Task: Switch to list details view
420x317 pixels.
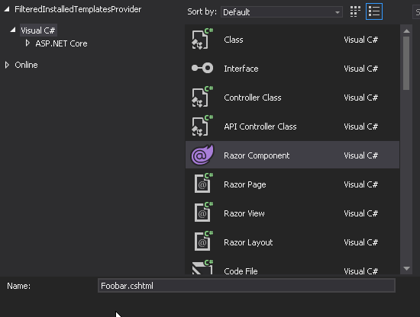Action: point(374,11)
